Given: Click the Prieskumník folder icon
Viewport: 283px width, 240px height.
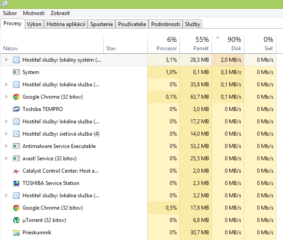Looking at the screenshot, I should [x=16, y=233].
